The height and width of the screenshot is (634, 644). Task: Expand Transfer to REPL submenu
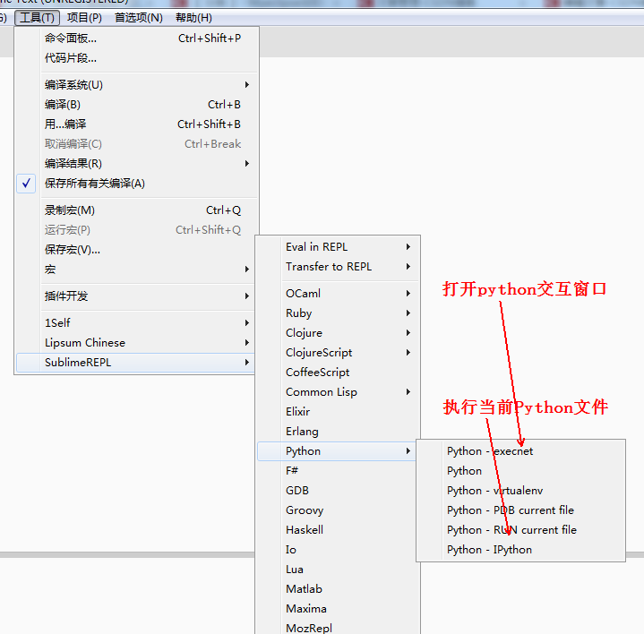[338, 267]
